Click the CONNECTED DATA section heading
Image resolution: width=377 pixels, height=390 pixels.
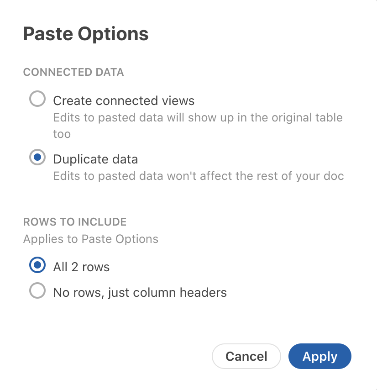(x=73, y=72)
